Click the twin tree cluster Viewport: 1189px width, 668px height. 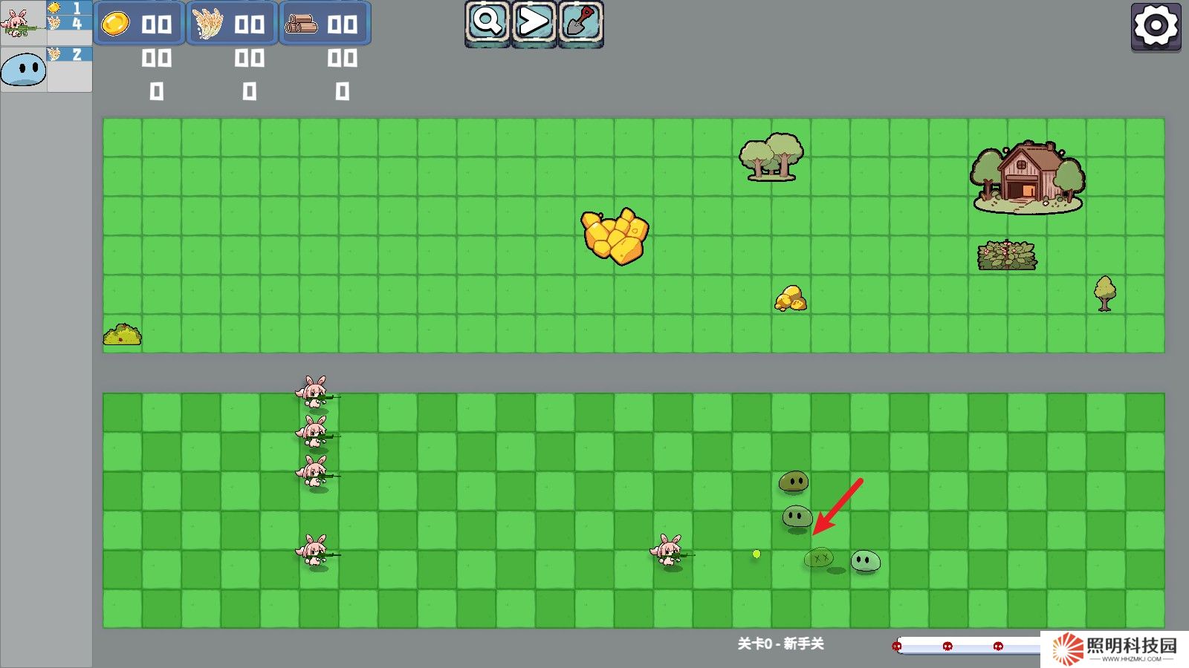pos(771,157)
